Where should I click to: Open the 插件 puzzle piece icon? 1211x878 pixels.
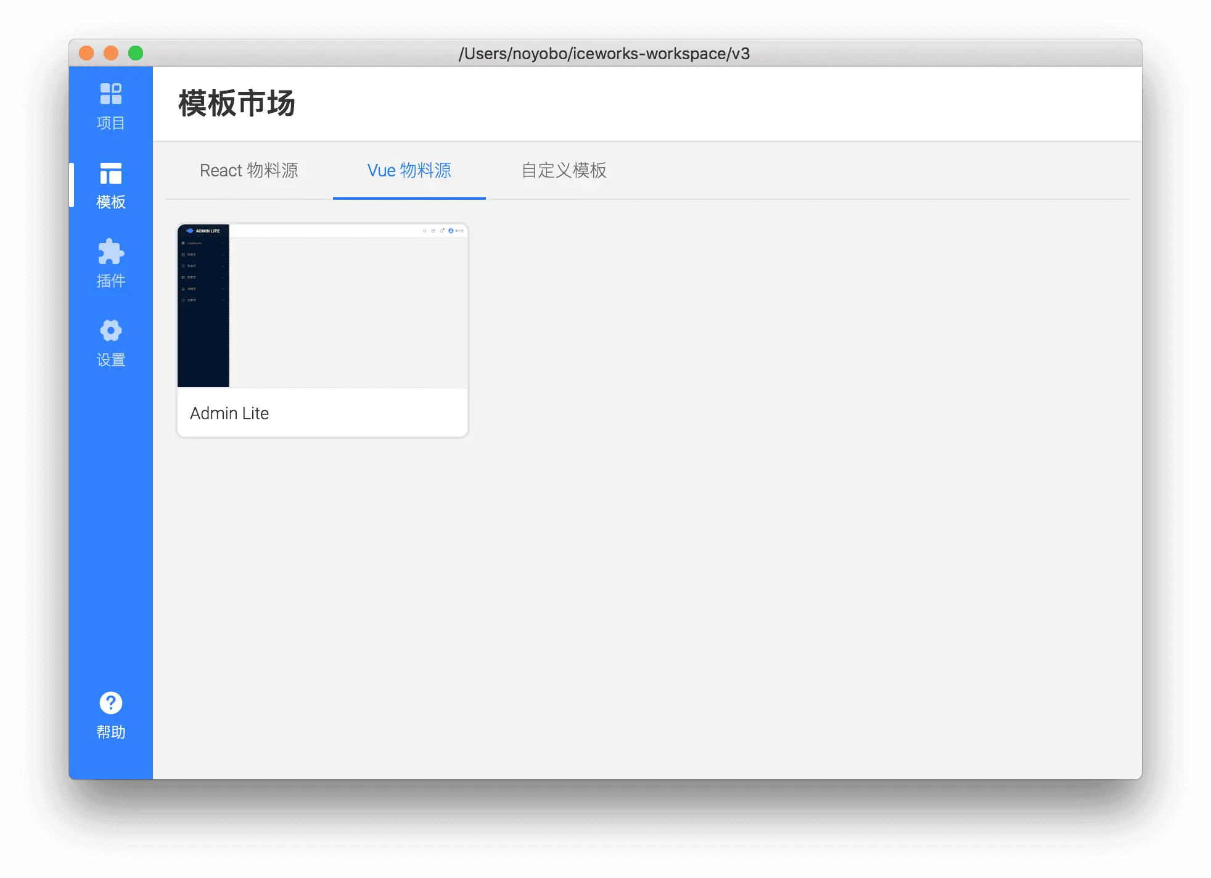point(111,252)
